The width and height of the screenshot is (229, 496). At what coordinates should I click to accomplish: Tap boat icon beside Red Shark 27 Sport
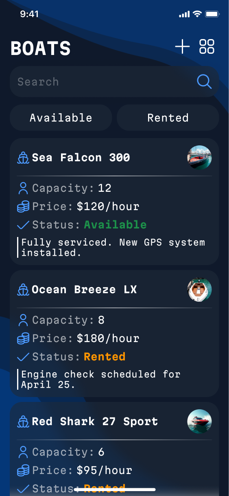(23, 421)
